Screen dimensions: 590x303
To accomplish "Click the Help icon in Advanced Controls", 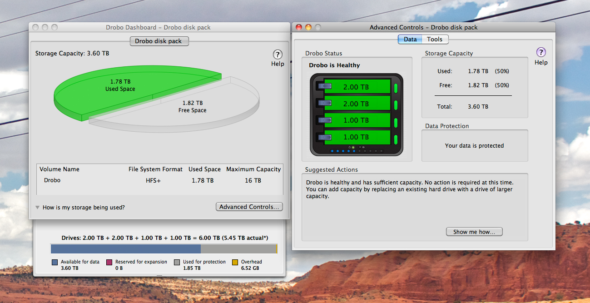I will pos(540,52).
